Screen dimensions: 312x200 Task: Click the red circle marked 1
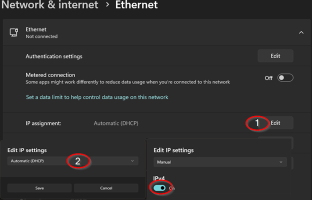(x=257, y=122)
